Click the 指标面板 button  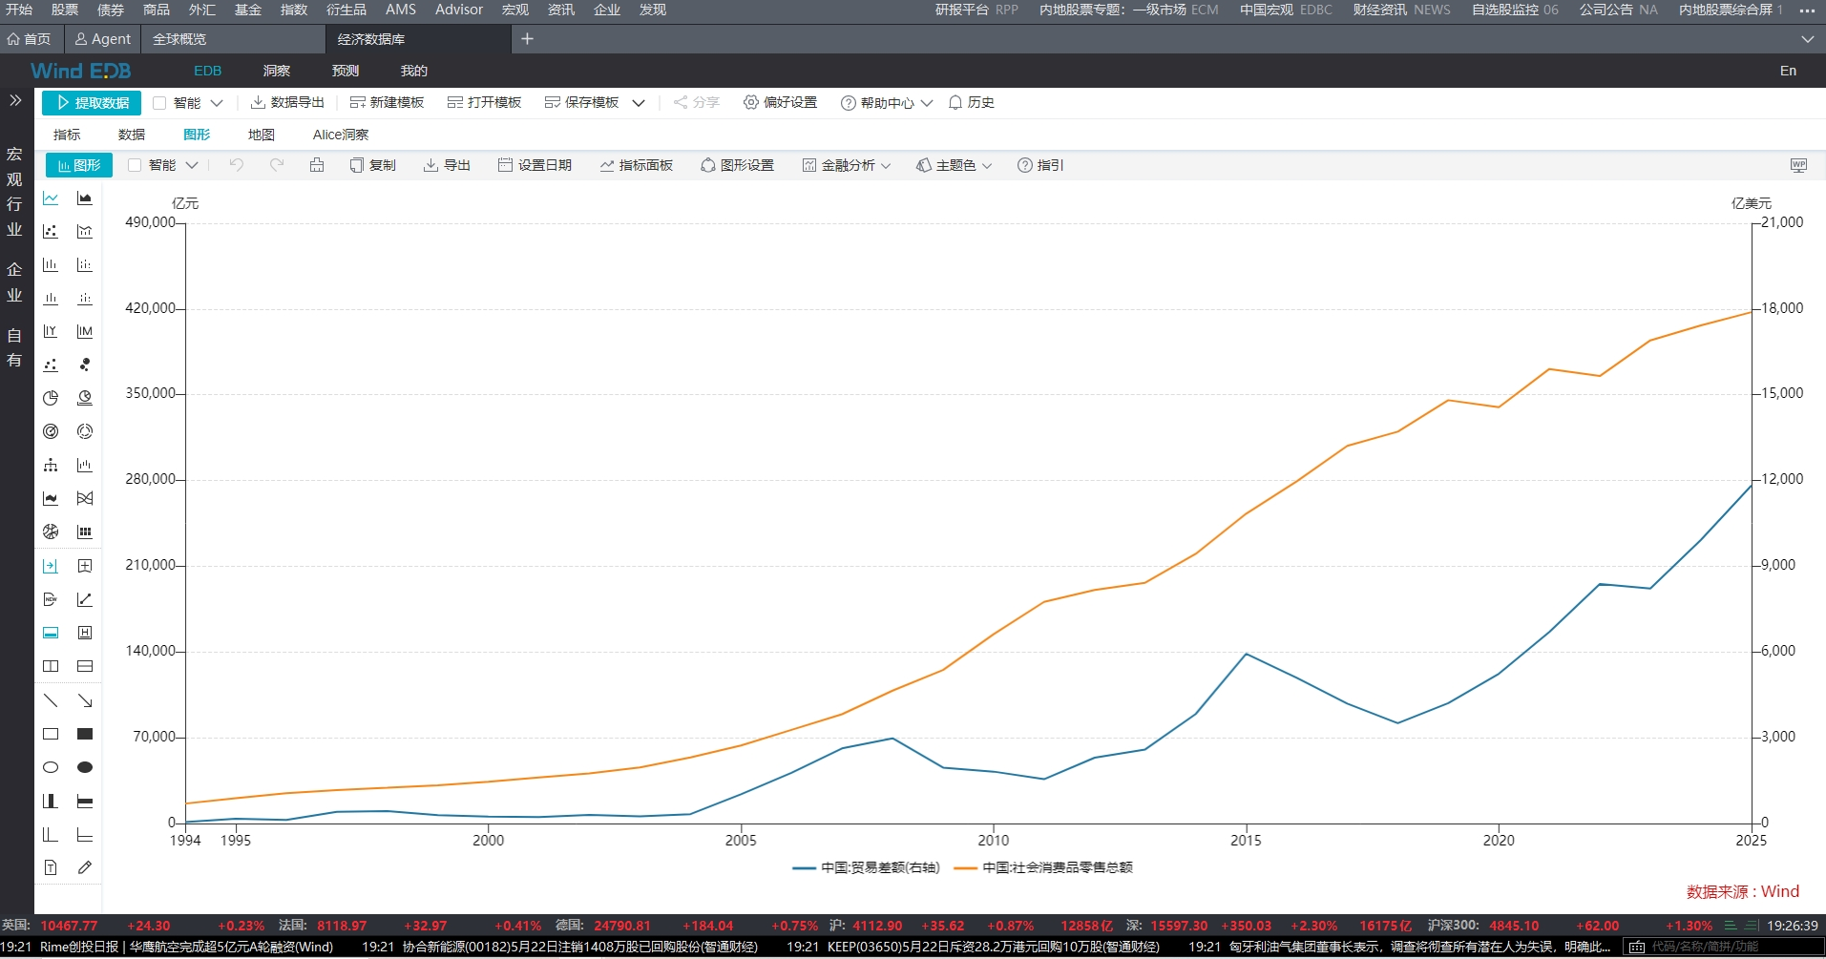pyautogui.click(x=636, y=165)
